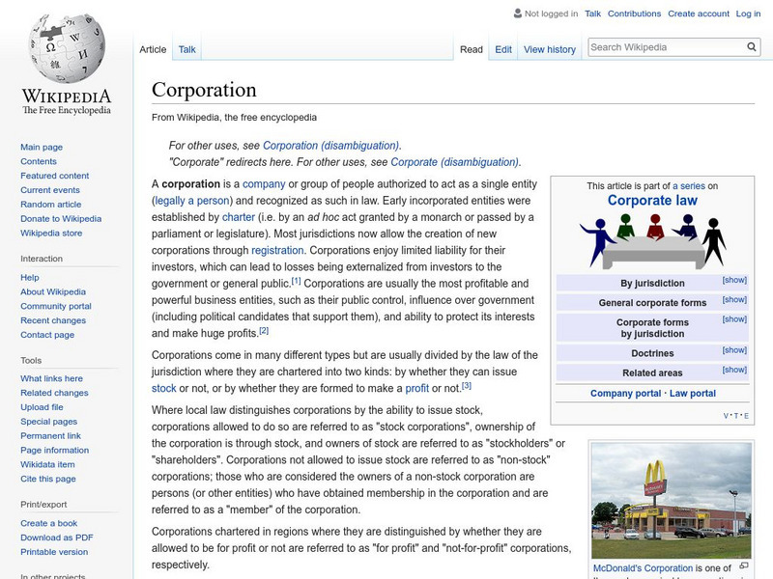Click the not-logged-in user icon
Image resolution: width=773 pixels, height=579 pixels.
[518, 14]
